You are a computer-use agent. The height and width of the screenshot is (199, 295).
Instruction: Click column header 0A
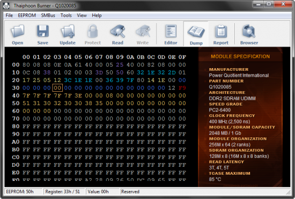coord(130,57)
